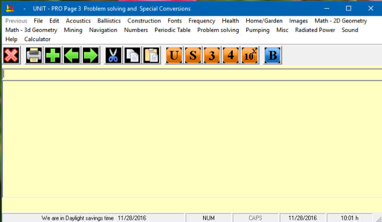Cut with the scissors icon

click(113, 55)
